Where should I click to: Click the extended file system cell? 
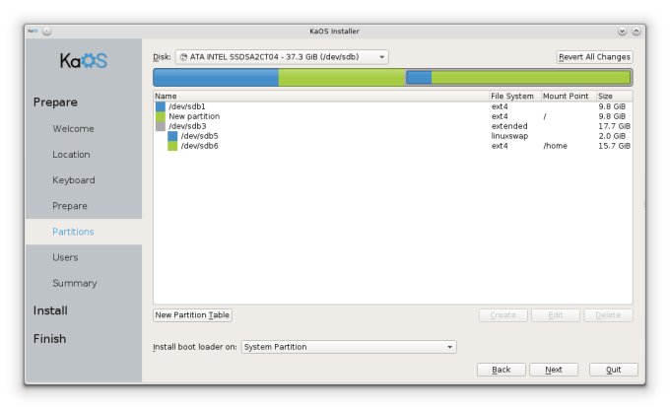click(509, 126)
